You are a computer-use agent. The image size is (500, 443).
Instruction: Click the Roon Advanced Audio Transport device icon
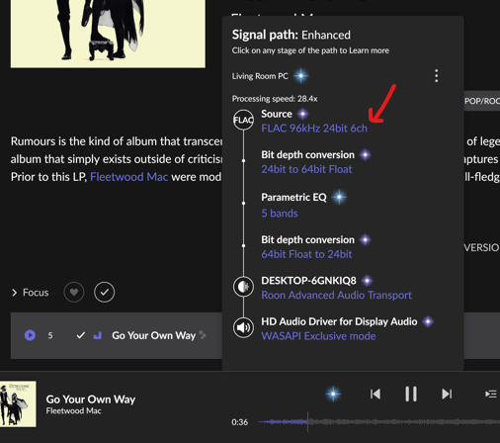[x=243, y=287]
